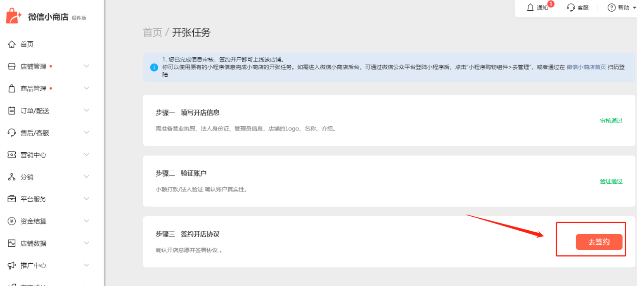Expand the 店铺管理 menu chevron
Viewport: 637px width, 286px height.
tap(86, 66)
